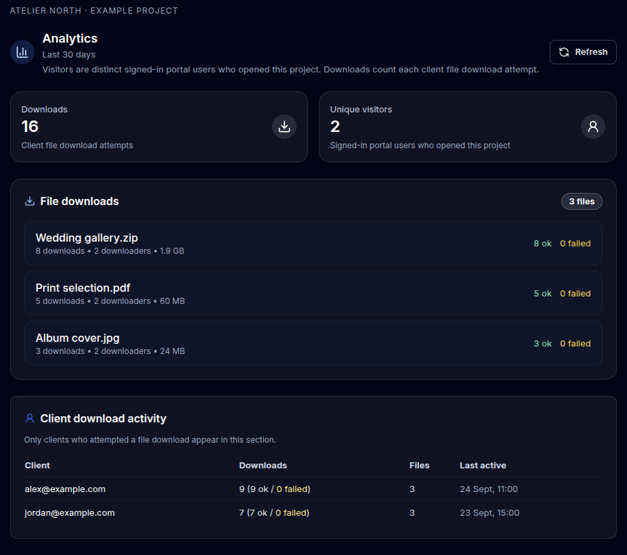Open the Wedding gallery.zip file row
The height and width of the screenshot is (555, 627).
(313, 243)
